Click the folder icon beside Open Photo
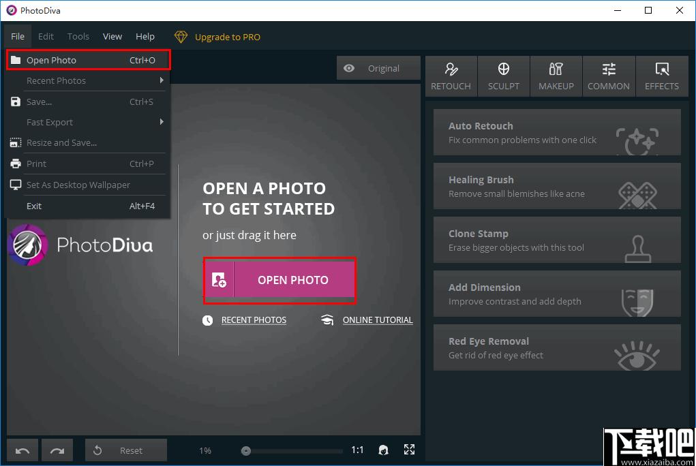 16,60
